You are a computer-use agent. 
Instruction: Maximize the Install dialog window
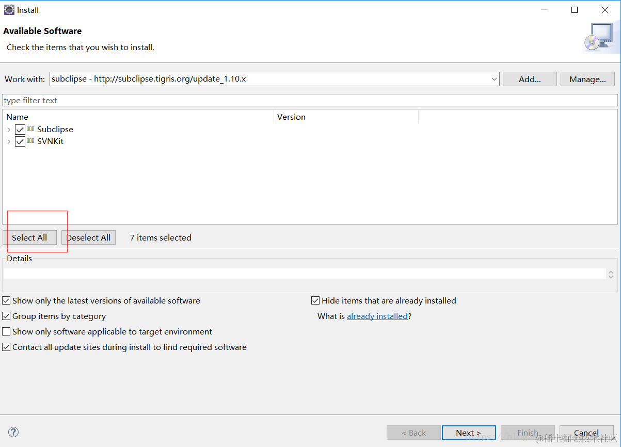[575, 10]
